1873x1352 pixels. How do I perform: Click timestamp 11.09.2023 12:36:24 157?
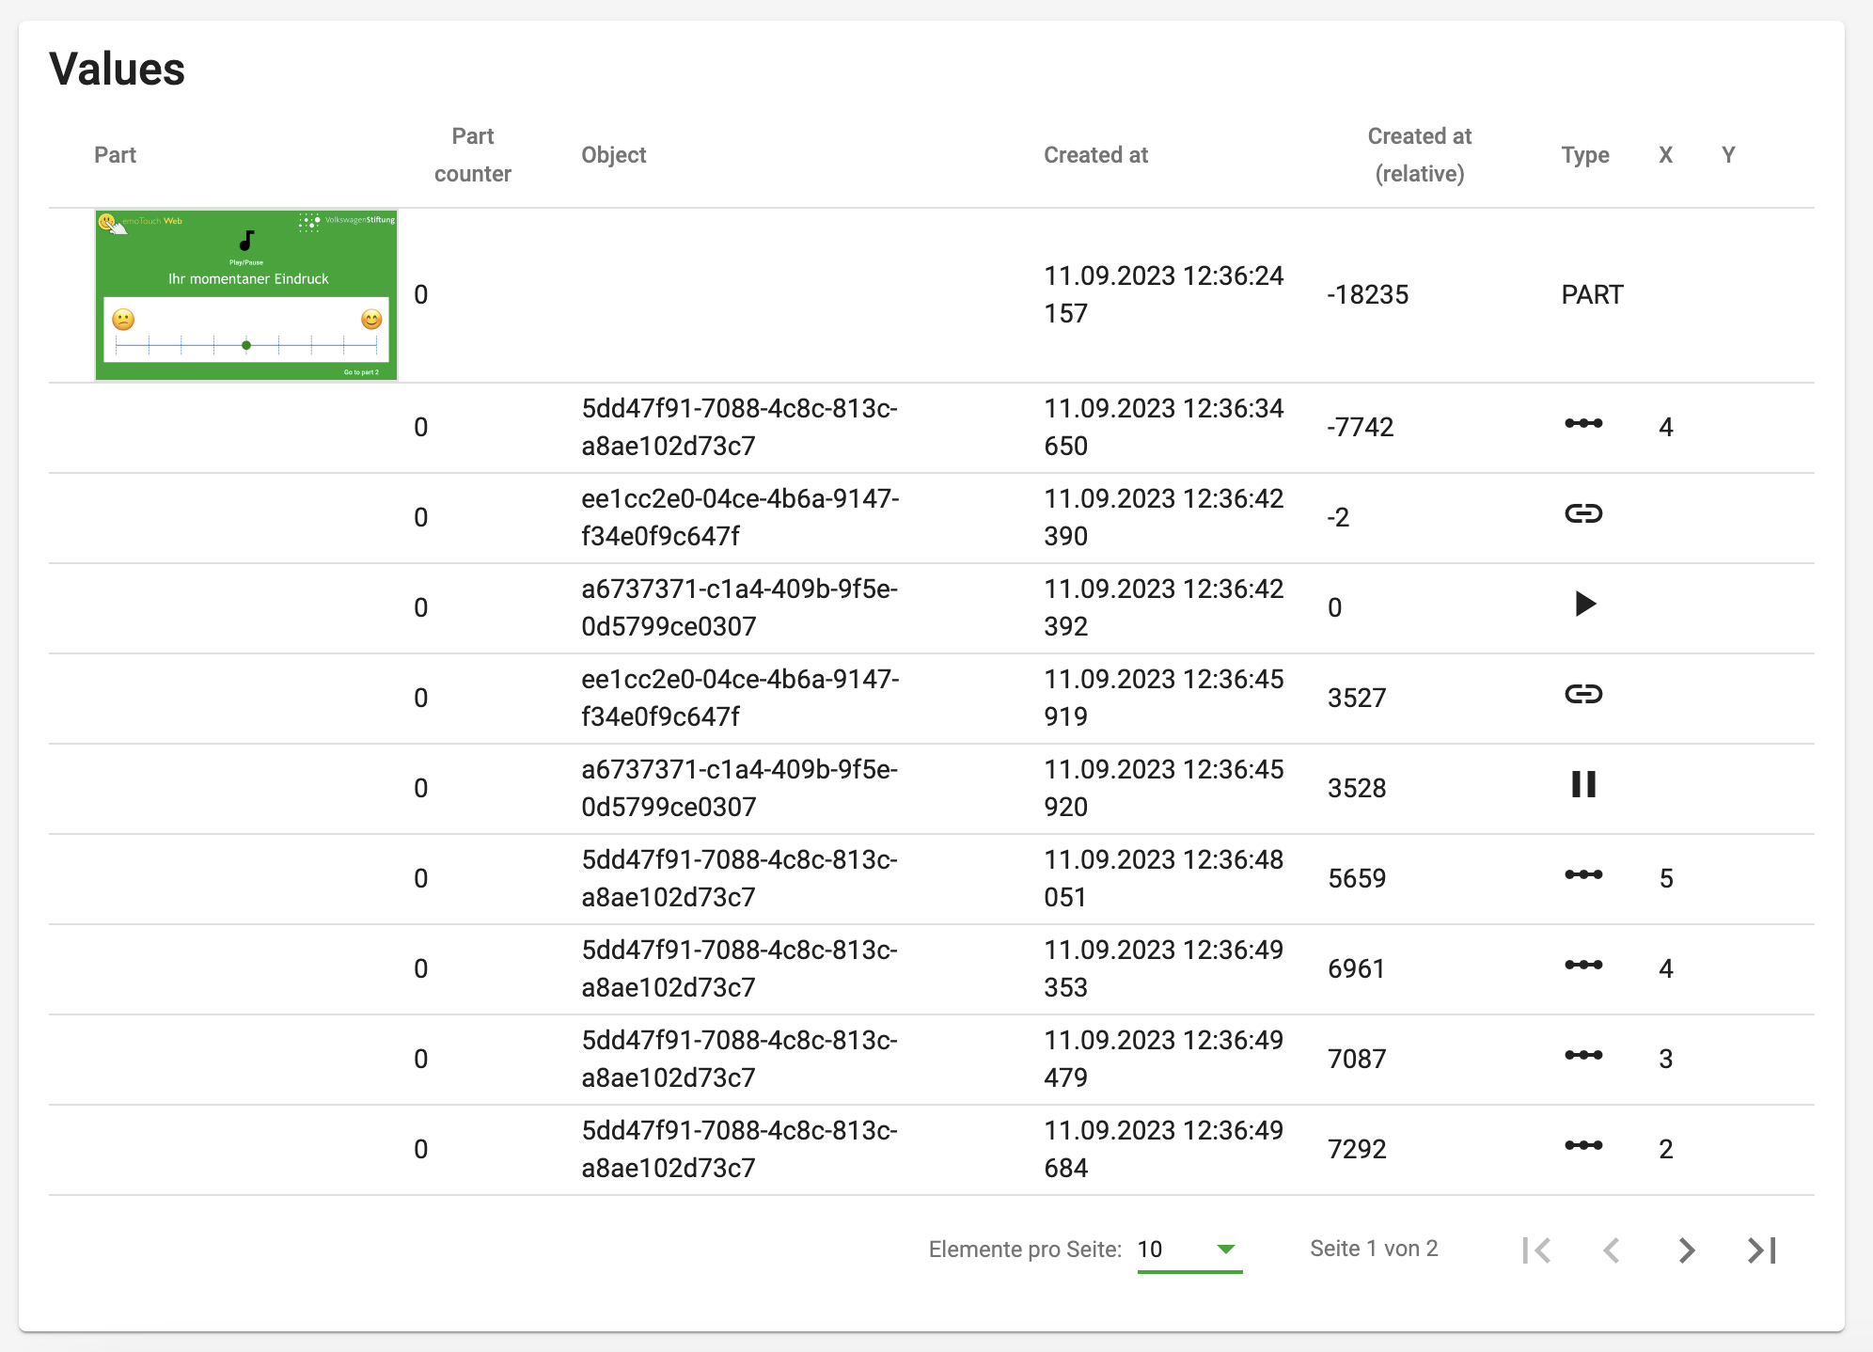point(1164,295)
